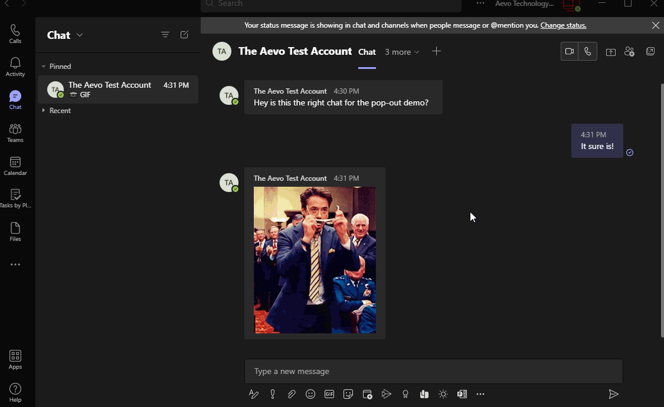This screenshot has width=664, height=407.
Task: Open the sticker picker
Action: [x=348, y=394]
